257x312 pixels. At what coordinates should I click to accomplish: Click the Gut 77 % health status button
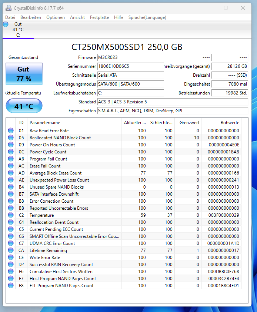[24, 74]
